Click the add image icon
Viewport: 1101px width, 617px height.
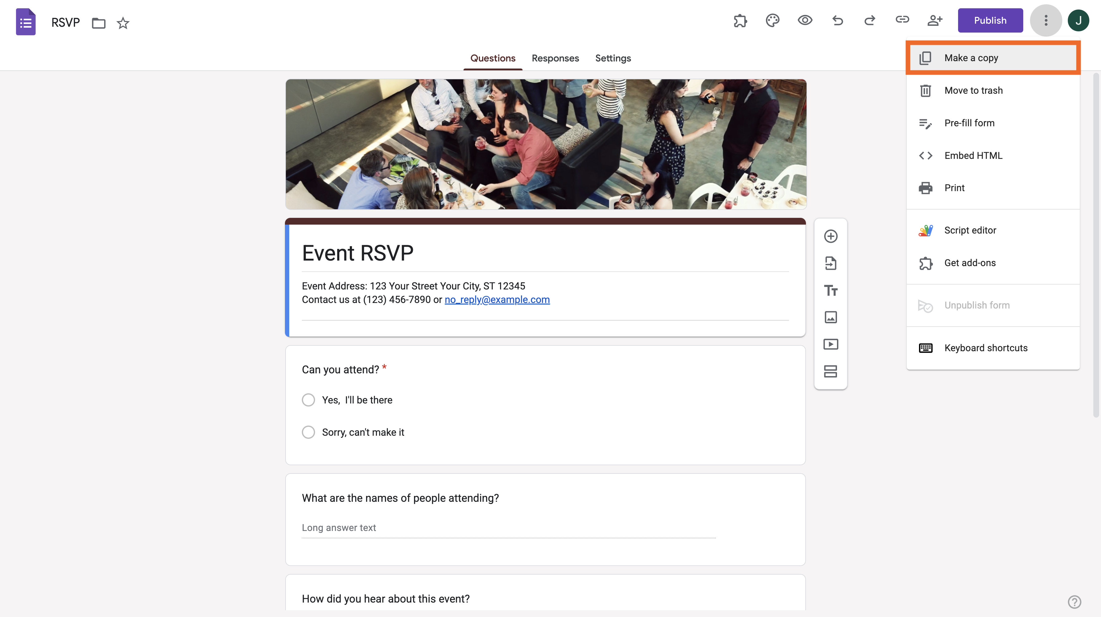click(x=831, y=317)
